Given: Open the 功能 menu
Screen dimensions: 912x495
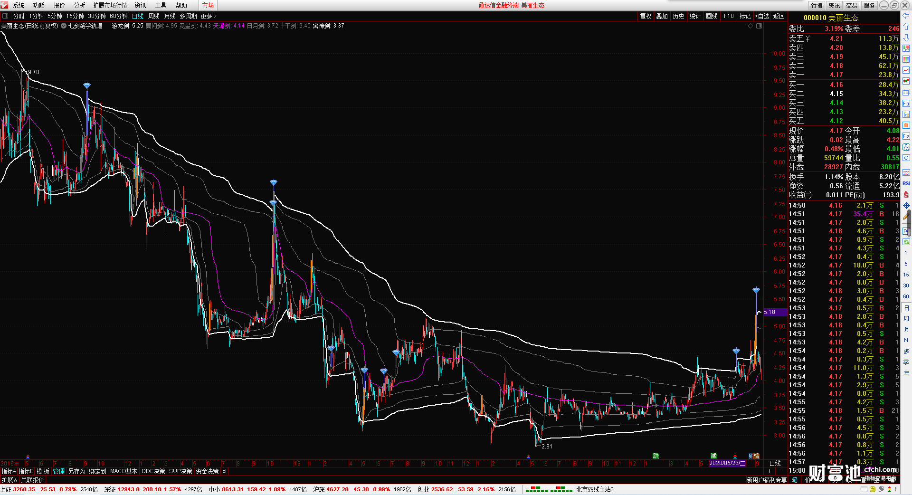Looking at the screenshot, I should click(39, 5).
